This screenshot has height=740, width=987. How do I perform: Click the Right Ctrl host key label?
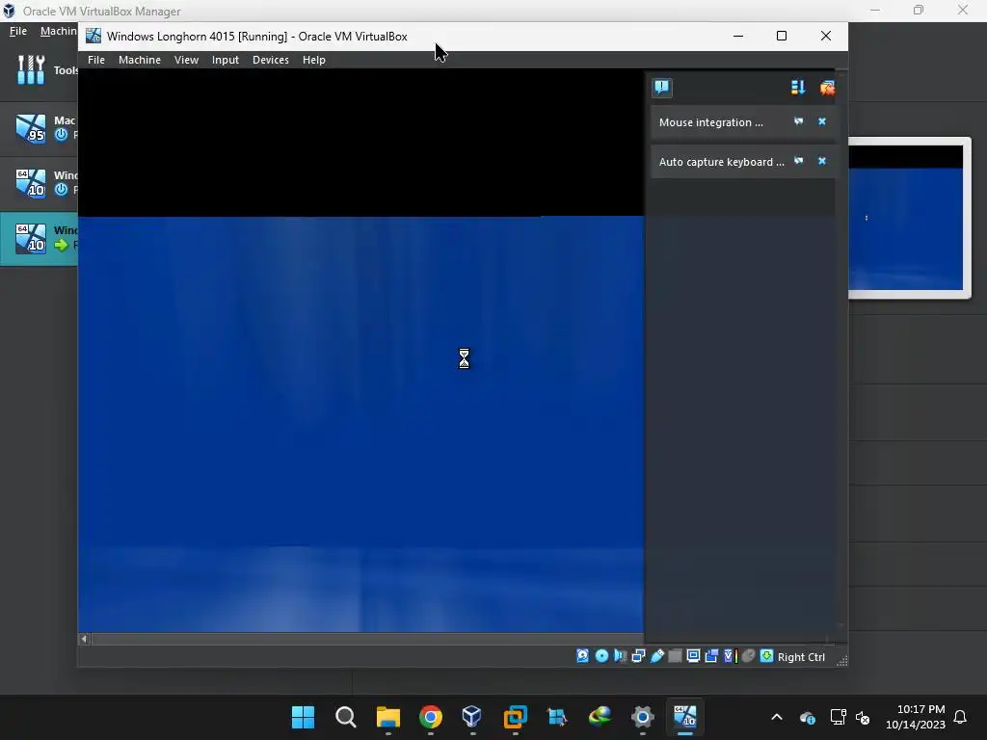801,657
